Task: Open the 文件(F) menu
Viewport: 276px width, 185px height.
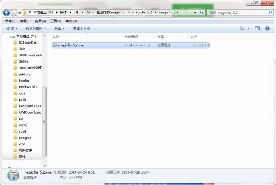Action: (10, 21)
